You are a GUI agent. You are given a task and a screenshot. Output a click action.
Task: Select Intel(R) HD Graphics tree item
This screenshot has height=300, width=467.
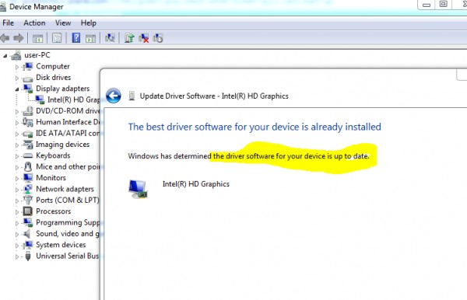pos(74,99)
